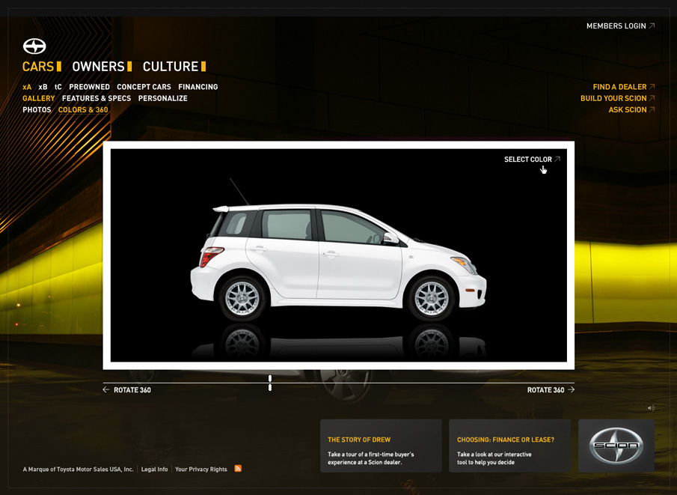Switch to the PERSONALIZE tab

click(163, 99)
